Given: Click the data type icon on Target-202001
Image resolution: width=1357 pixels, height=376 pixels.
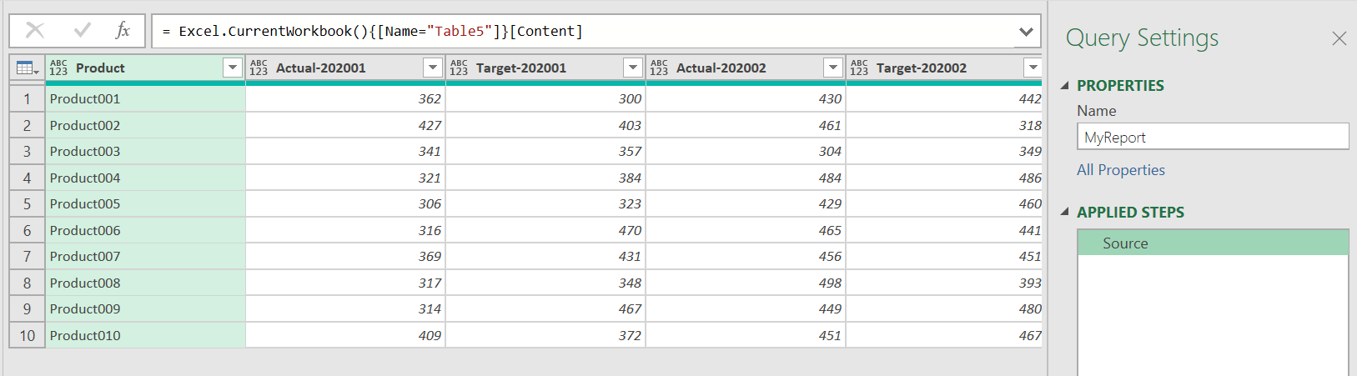Looking at the screenshot, I should pyautogui.click(x=459, y=68).
